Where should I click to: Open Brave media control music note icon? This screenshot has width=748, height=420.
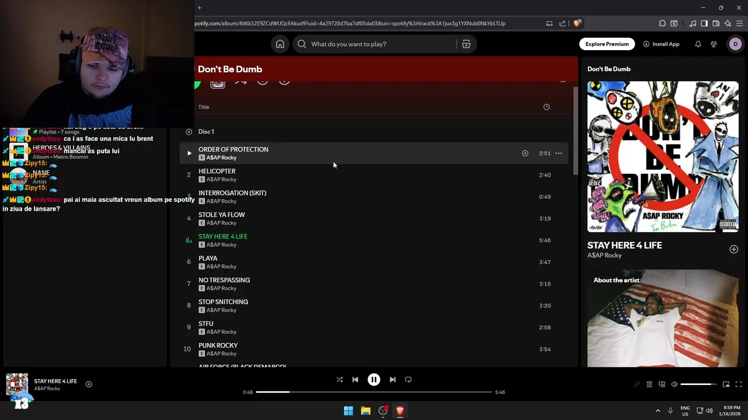click(x=692, y=23)
